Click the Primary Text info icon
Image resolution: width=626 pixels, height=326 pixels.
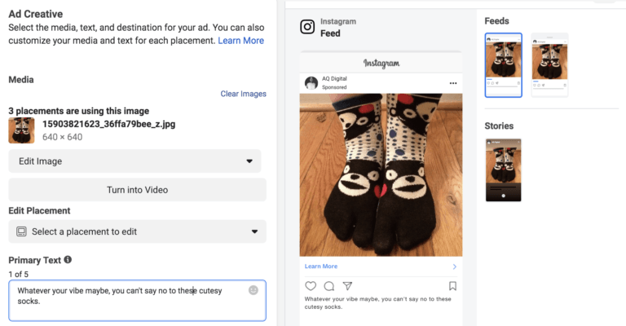pyautogui.click(x=68, y=260)
